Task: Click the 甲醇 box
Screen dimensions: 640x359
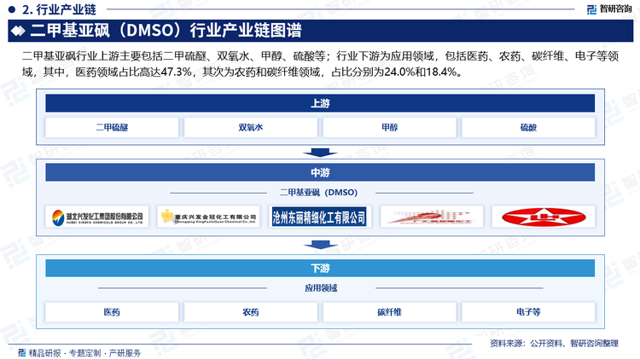Action: (x=389, y=128)
